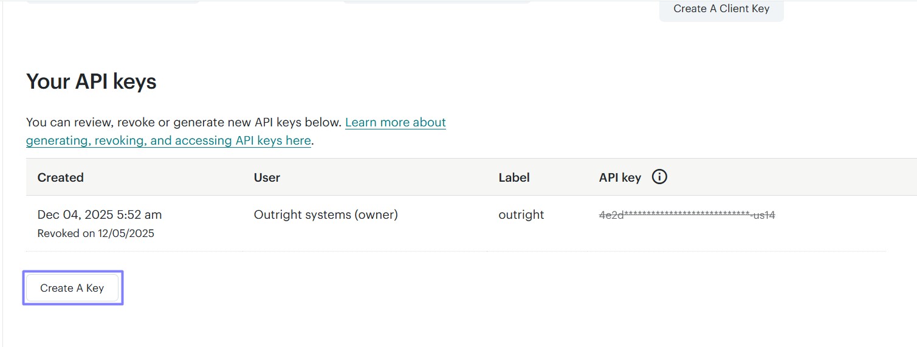Select the Dec 04, 2025 5:52 am date
The image size is (917, 347).
pos(100,215)
